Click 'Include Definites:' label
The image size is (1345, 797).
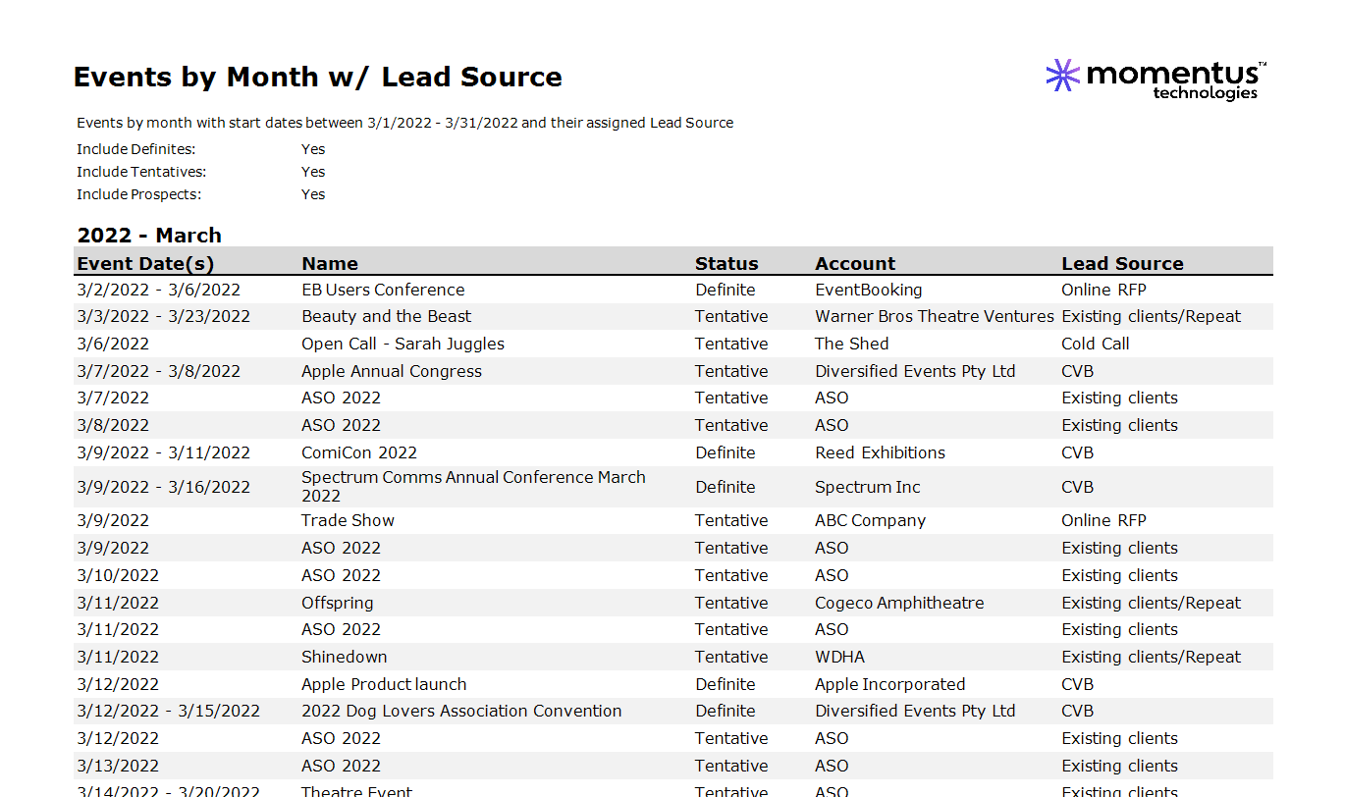click(x=136, y=149)
